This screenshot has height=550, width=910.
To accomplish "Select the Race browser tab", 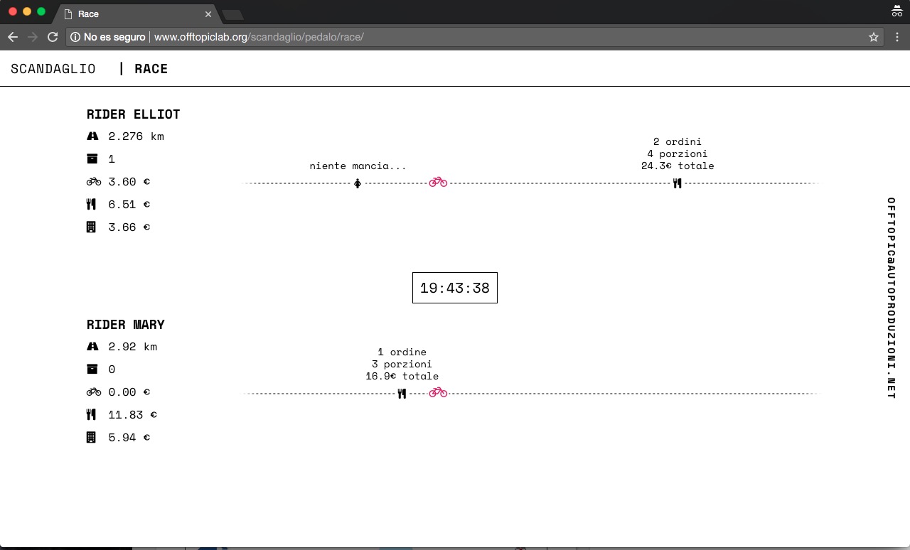I will pyautogui.click(x=135, y=14).
